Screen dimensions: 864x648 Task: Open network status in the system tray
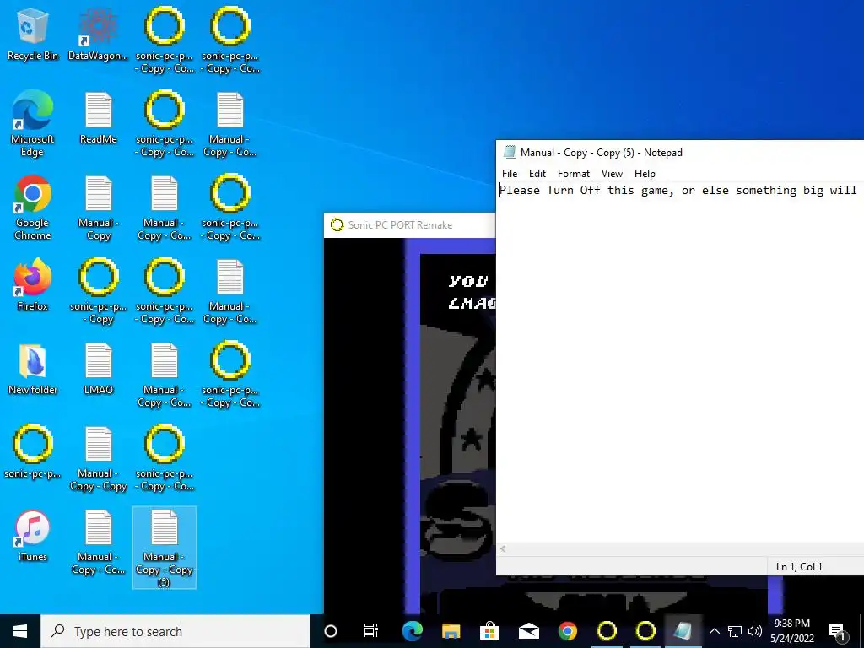(735, 631)
